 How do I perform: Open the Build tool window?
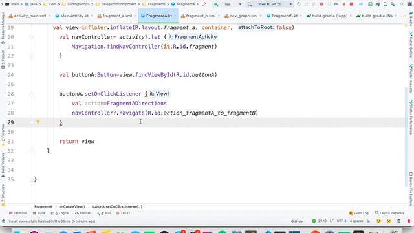point(39,213)
